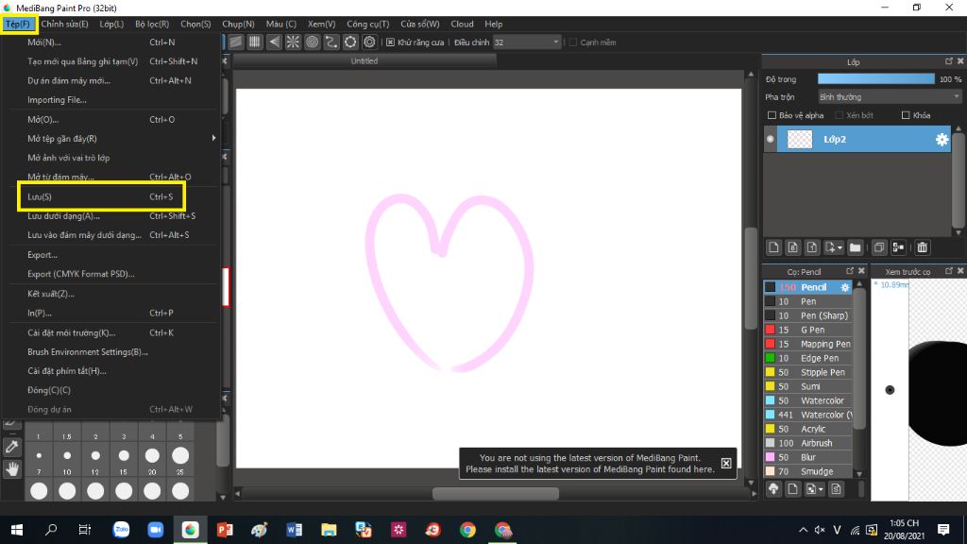Enable Khóa layer lock checkbox
This screenshot has height=544, width=967.
[x=906, y=115]
